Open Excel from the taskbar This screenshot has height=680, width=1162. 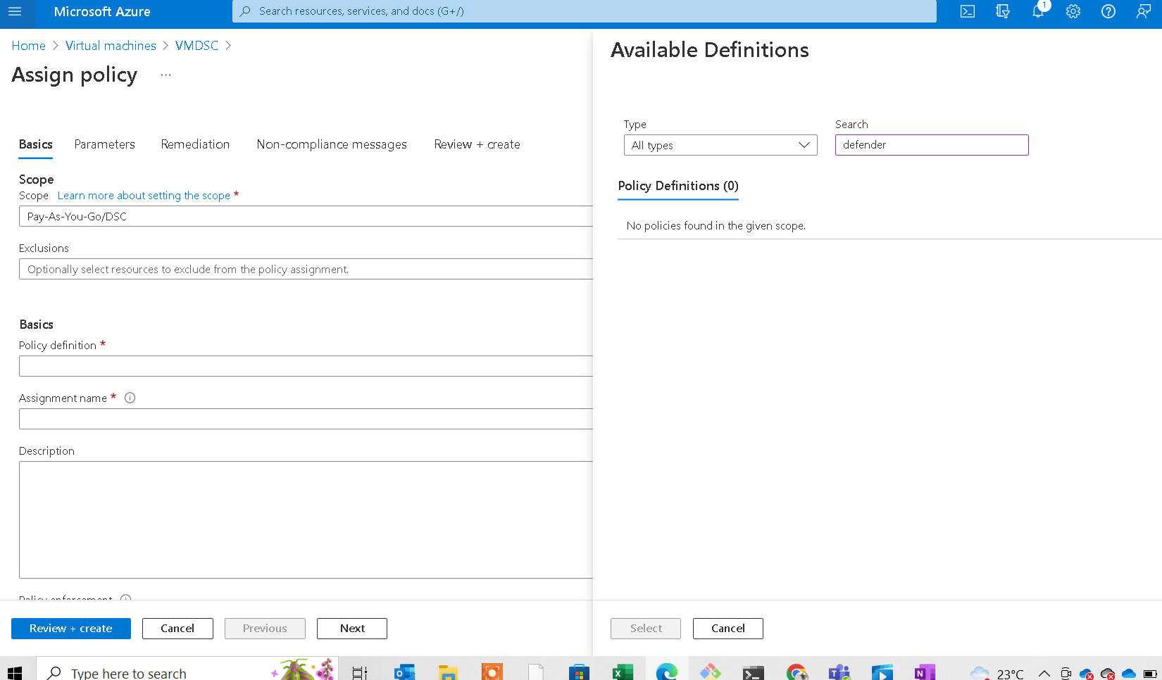pos(623,672)
